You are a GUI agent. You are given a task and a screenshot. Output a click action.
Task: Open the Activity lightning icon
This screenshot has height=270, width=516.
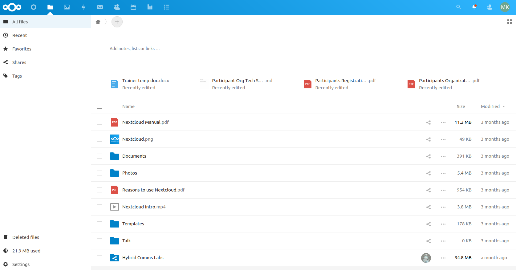tap(83, 7)
